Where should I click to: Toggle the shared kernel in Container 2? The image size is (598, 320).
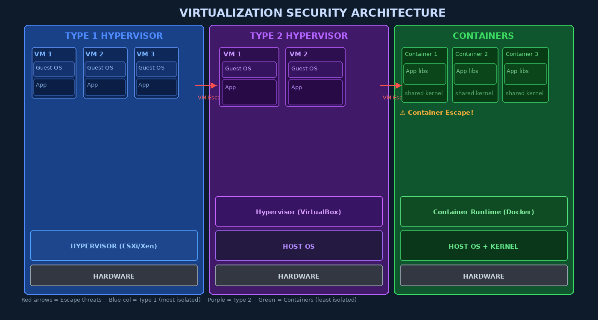click(474, 93)
